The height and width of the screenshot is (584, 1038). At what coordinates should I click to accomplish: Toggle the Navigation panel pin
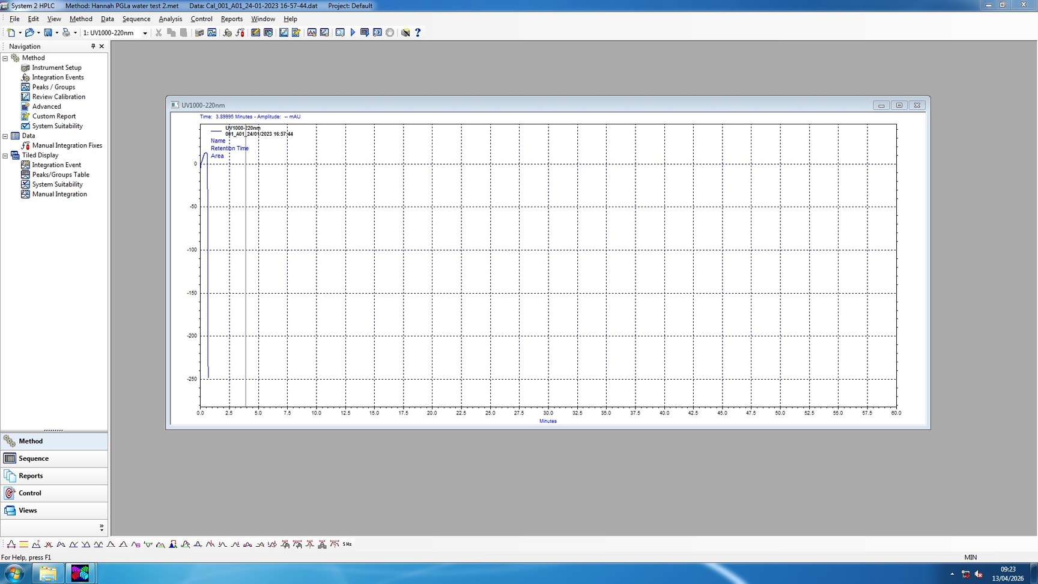(x=93, y=46)
